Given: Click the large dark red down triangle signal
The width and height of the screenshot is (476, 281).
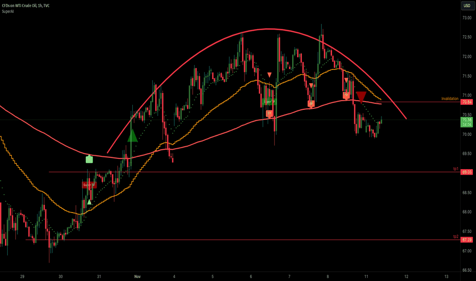Looking at the screenshot, I should (x=361, y=97).
